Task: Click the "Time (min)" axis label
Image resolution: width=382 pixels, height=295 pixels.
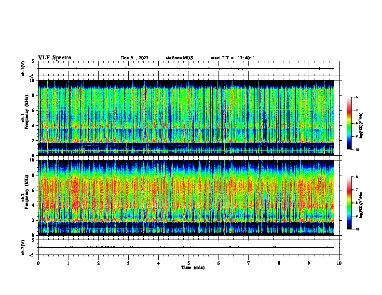Action: [193, 268]
